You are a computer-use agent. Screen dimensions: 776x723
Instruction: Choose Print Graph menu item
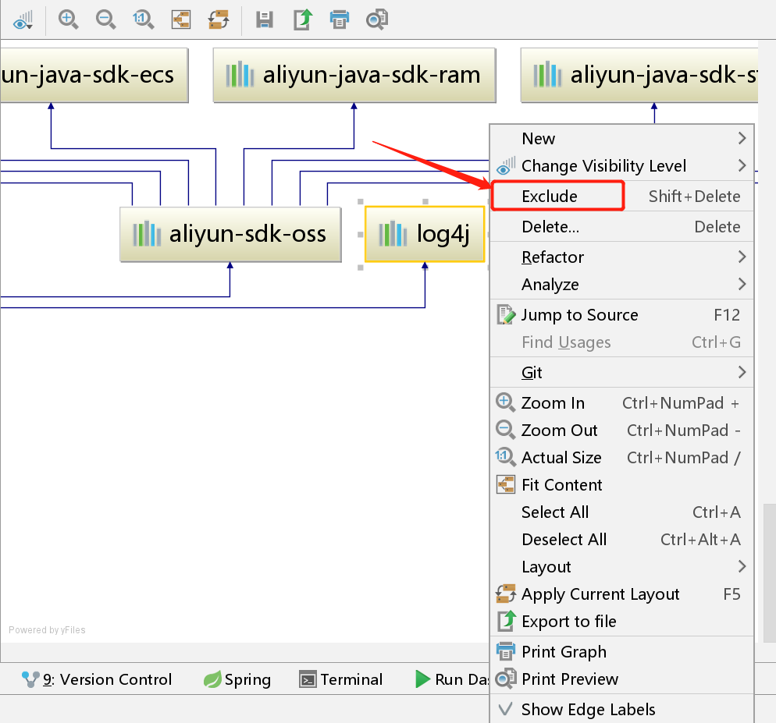coord(622,652)
